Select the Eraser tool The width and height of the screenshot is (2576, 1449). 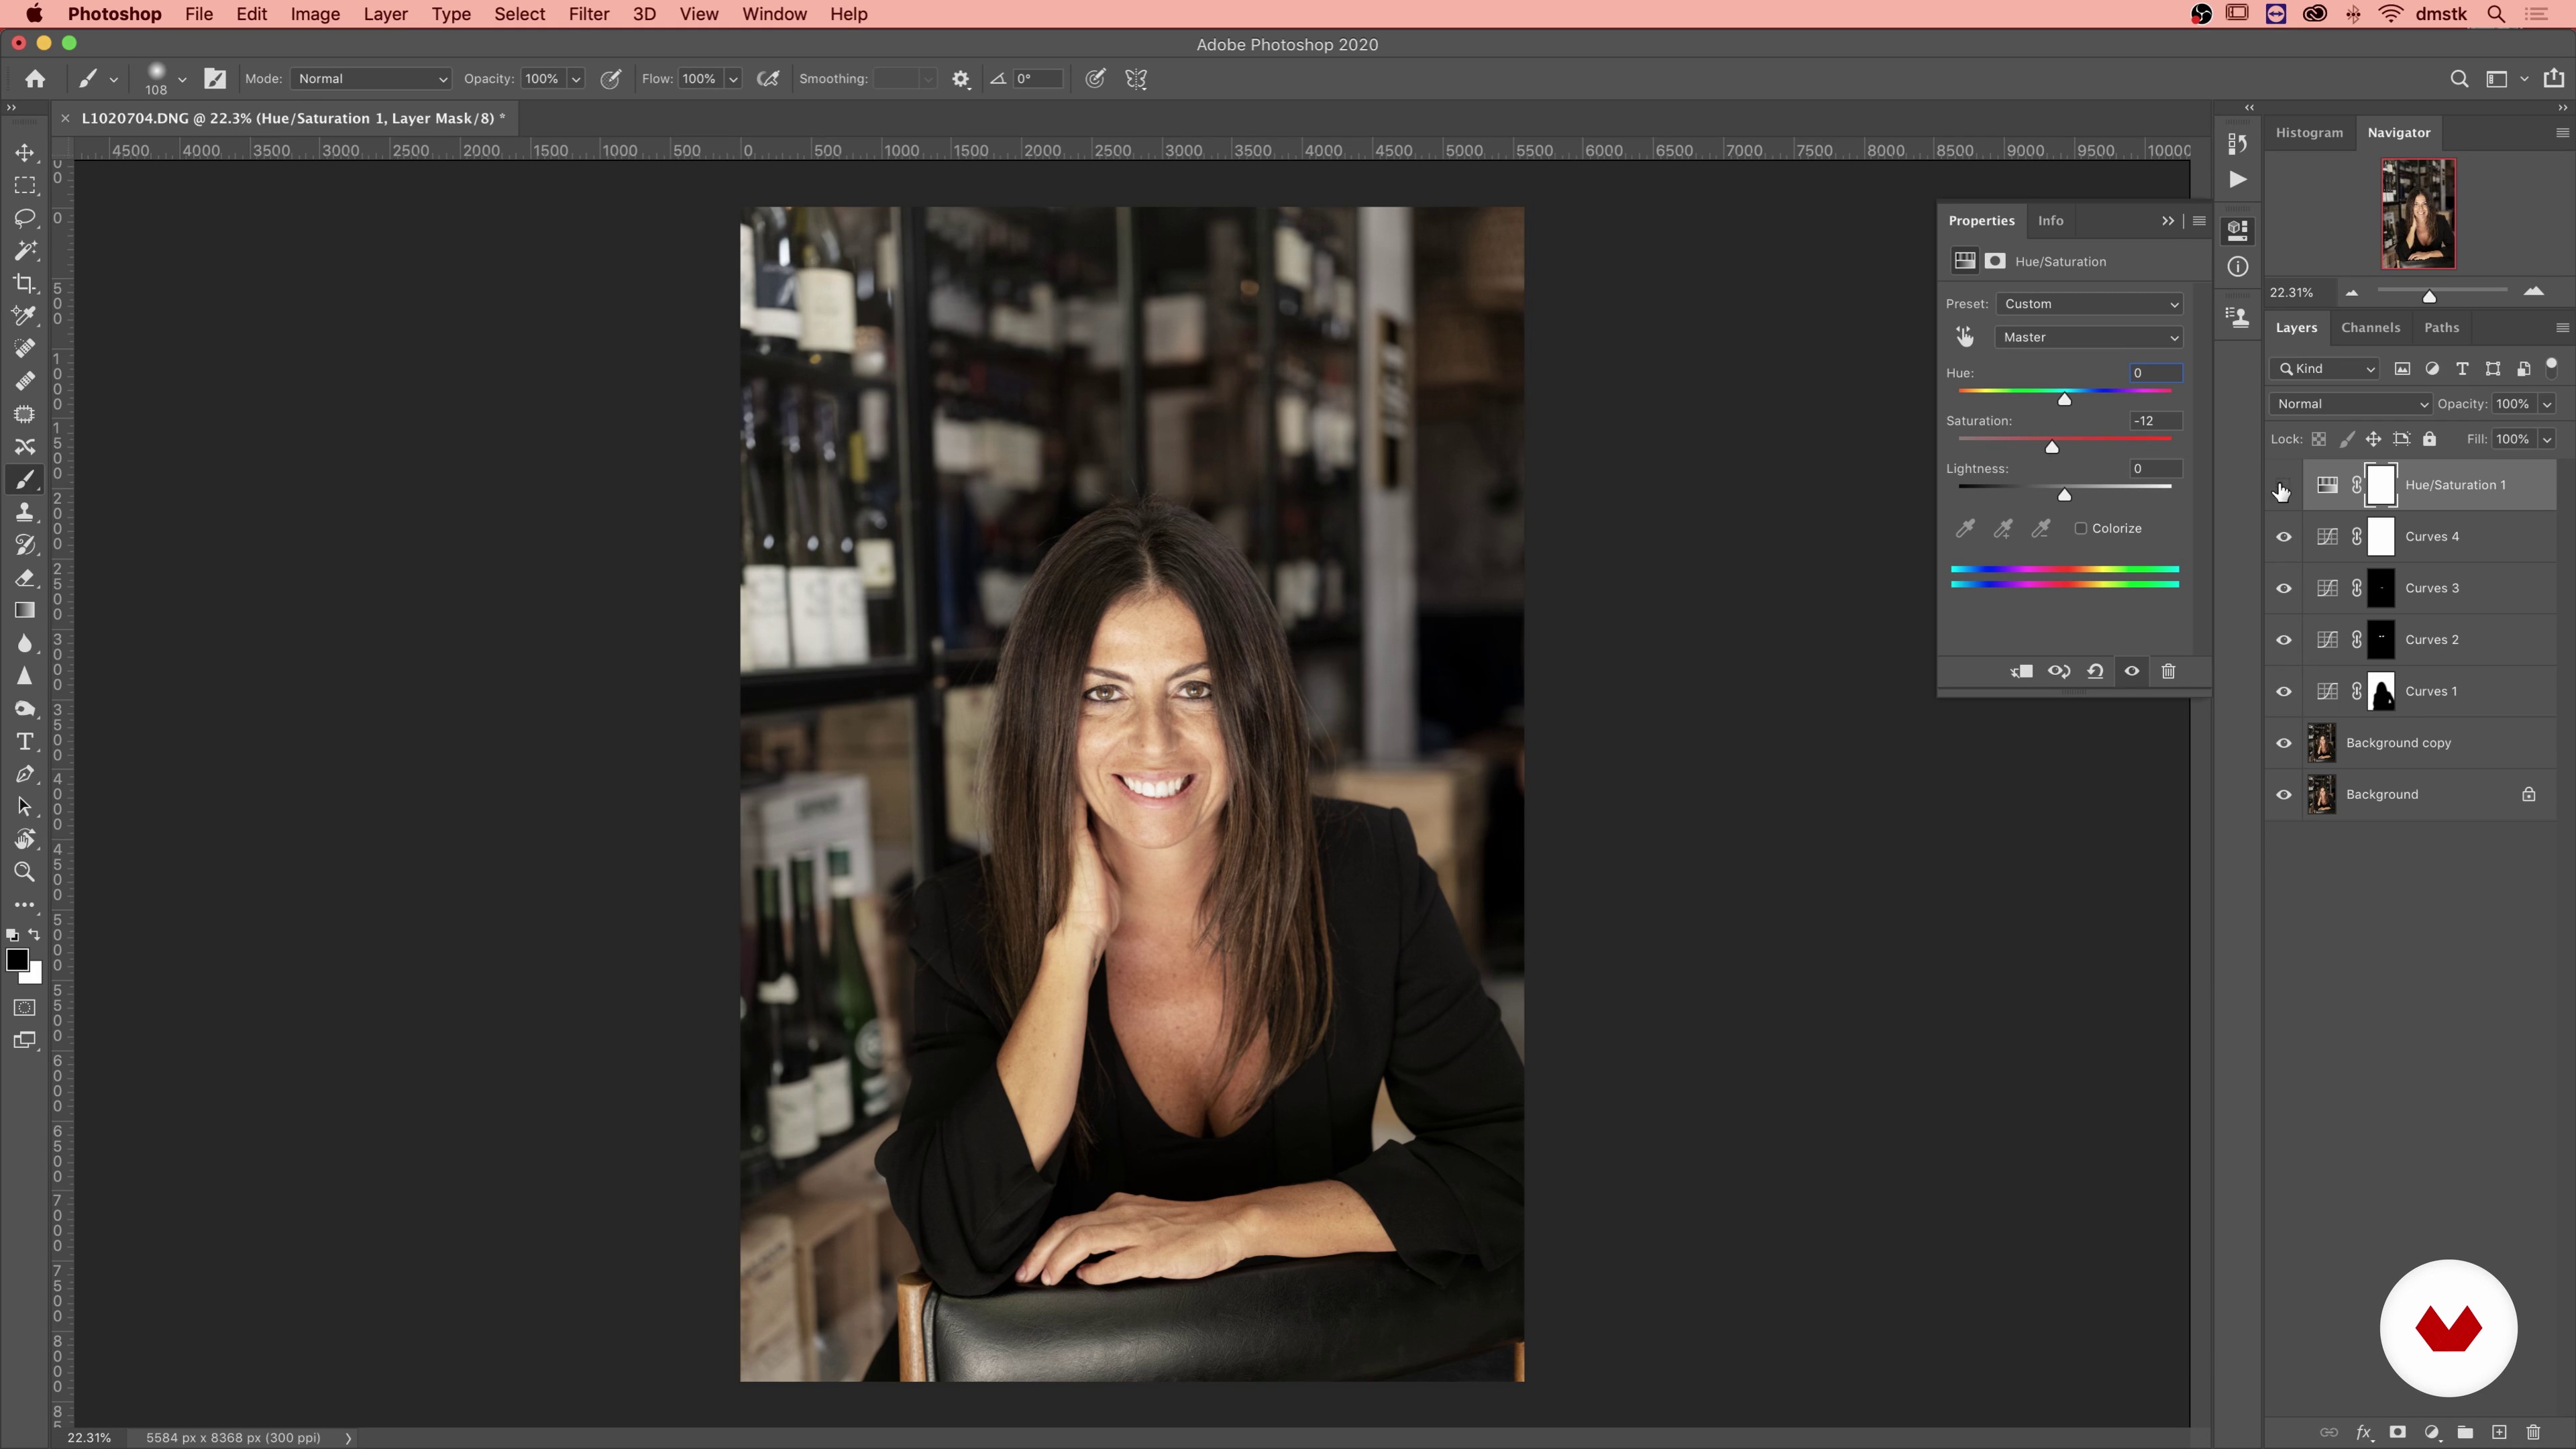(x=25, y=578)
